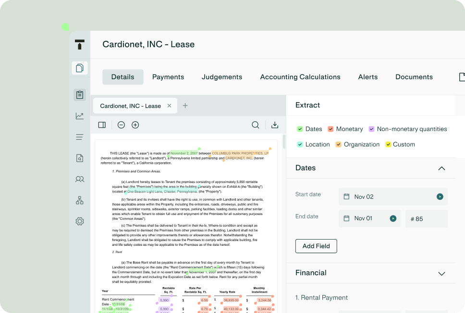Click the 6.50 rate per sq. ft. cell

[x=205, y=300]
